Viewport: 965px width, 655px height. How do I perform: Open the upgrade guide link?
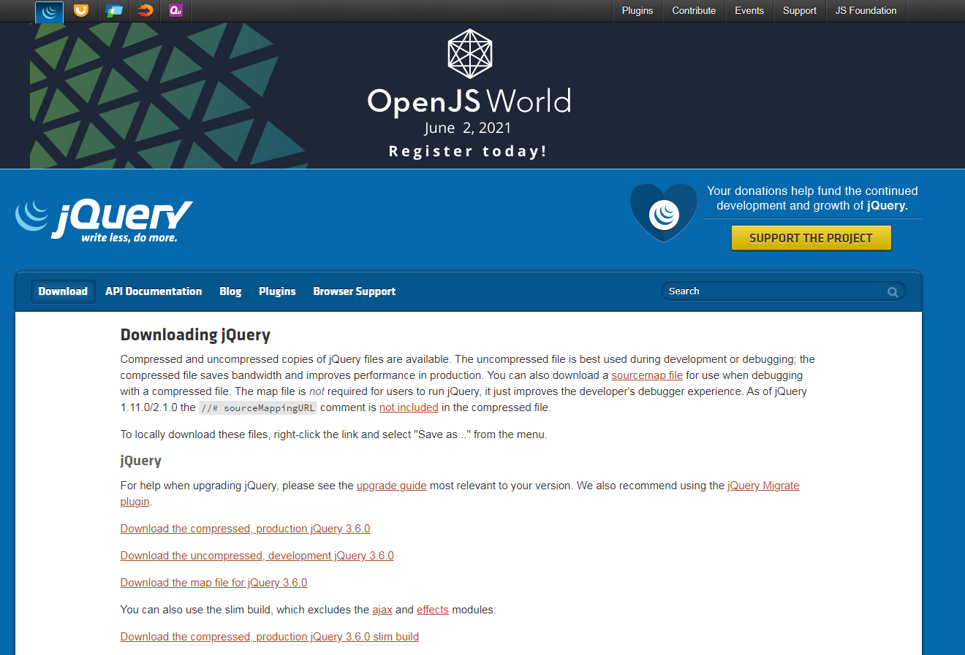pos(392,486)
